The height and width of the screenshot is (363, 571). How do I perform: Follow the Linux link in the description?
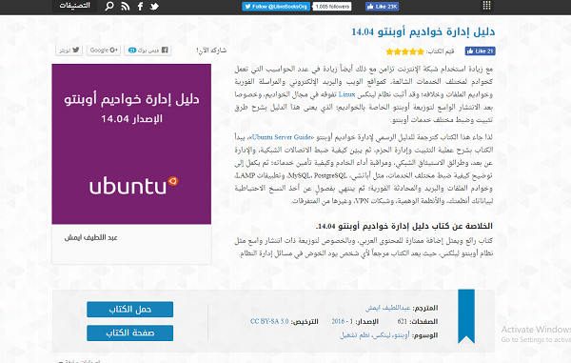346,94
